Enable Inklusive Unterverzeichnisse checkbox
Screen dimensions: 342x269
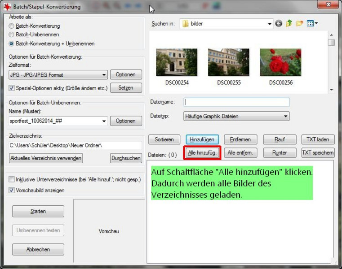12,180
